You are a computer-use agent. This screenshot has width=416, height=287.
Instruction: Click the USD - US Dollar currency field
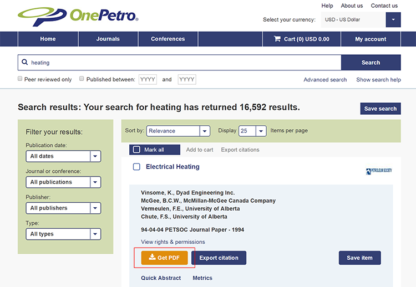[353, 19]
